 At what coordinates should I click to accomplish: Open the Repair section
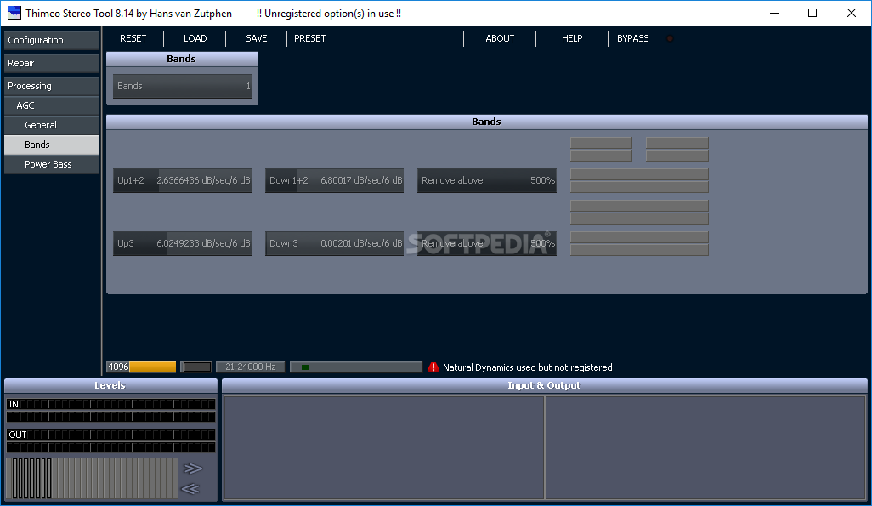52,63
